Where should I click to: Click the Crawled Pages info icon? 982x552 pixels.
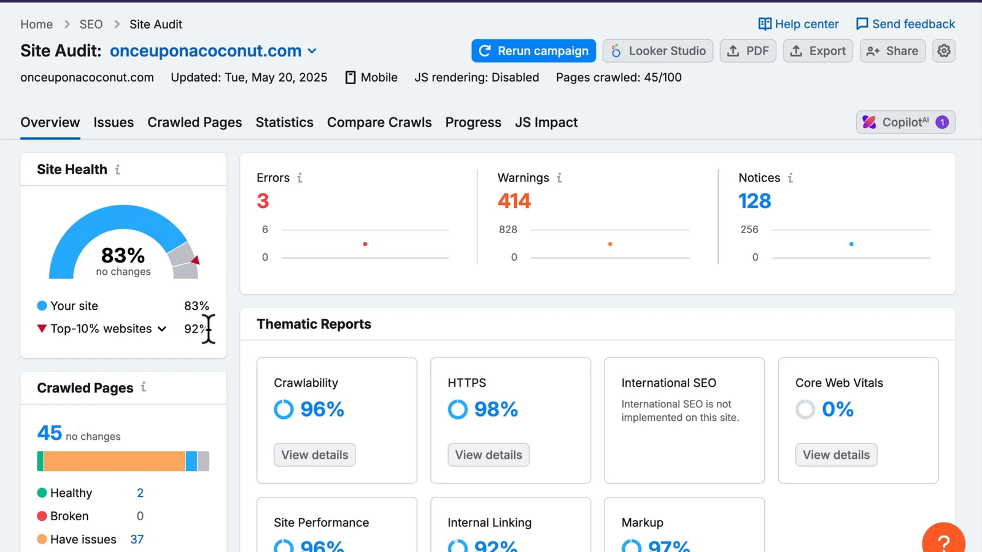143,387
